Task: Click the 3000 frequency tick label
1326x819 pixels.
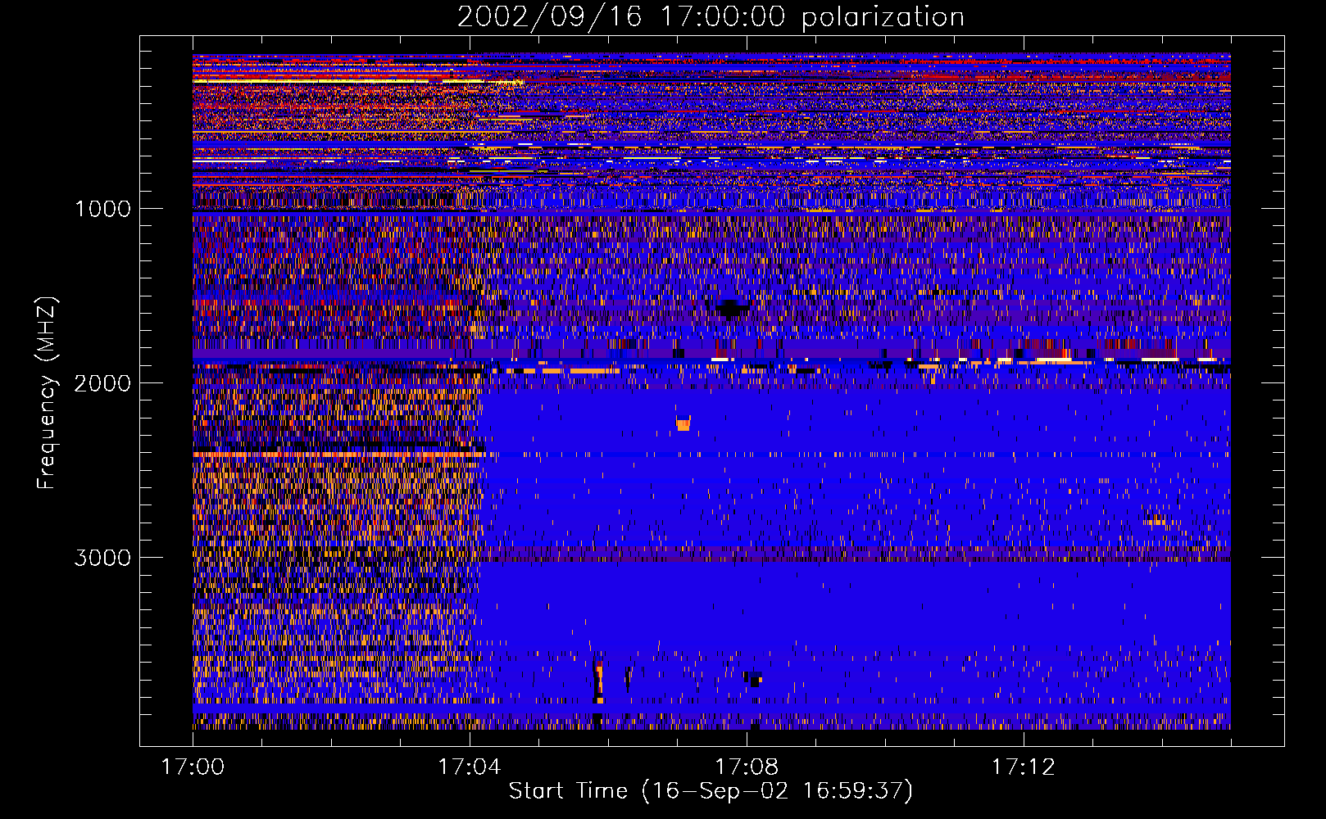Action: click(x=102, y=558)
